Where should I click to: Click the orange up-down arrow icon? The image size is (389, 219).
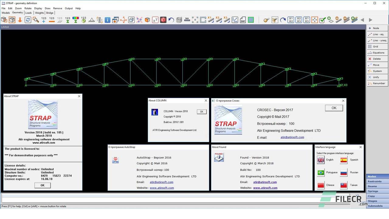click(x=20, y=20)
